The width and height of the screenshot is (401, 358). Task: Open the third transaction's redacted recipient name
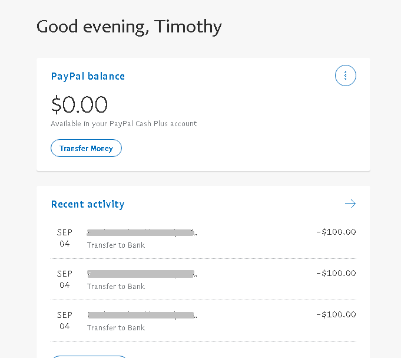tap(141, 315)
